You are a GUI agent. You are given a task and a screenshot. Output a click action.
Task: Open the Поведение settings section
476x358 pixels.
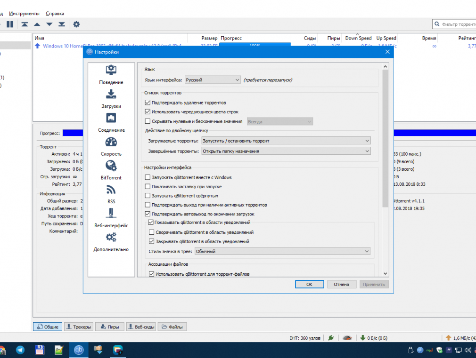(111, 75)
